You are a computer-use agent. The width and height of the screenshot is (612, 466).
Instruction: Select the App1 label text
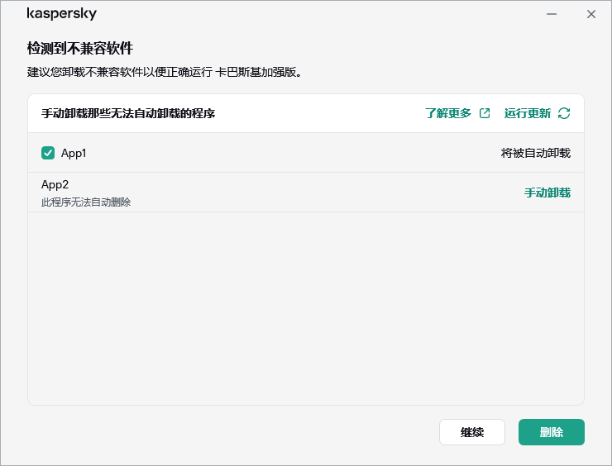(x=74, y=153)
